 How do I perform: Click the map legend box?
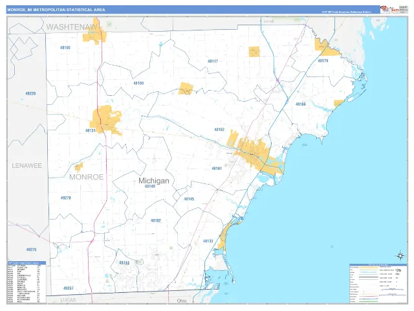pos(378,283)
